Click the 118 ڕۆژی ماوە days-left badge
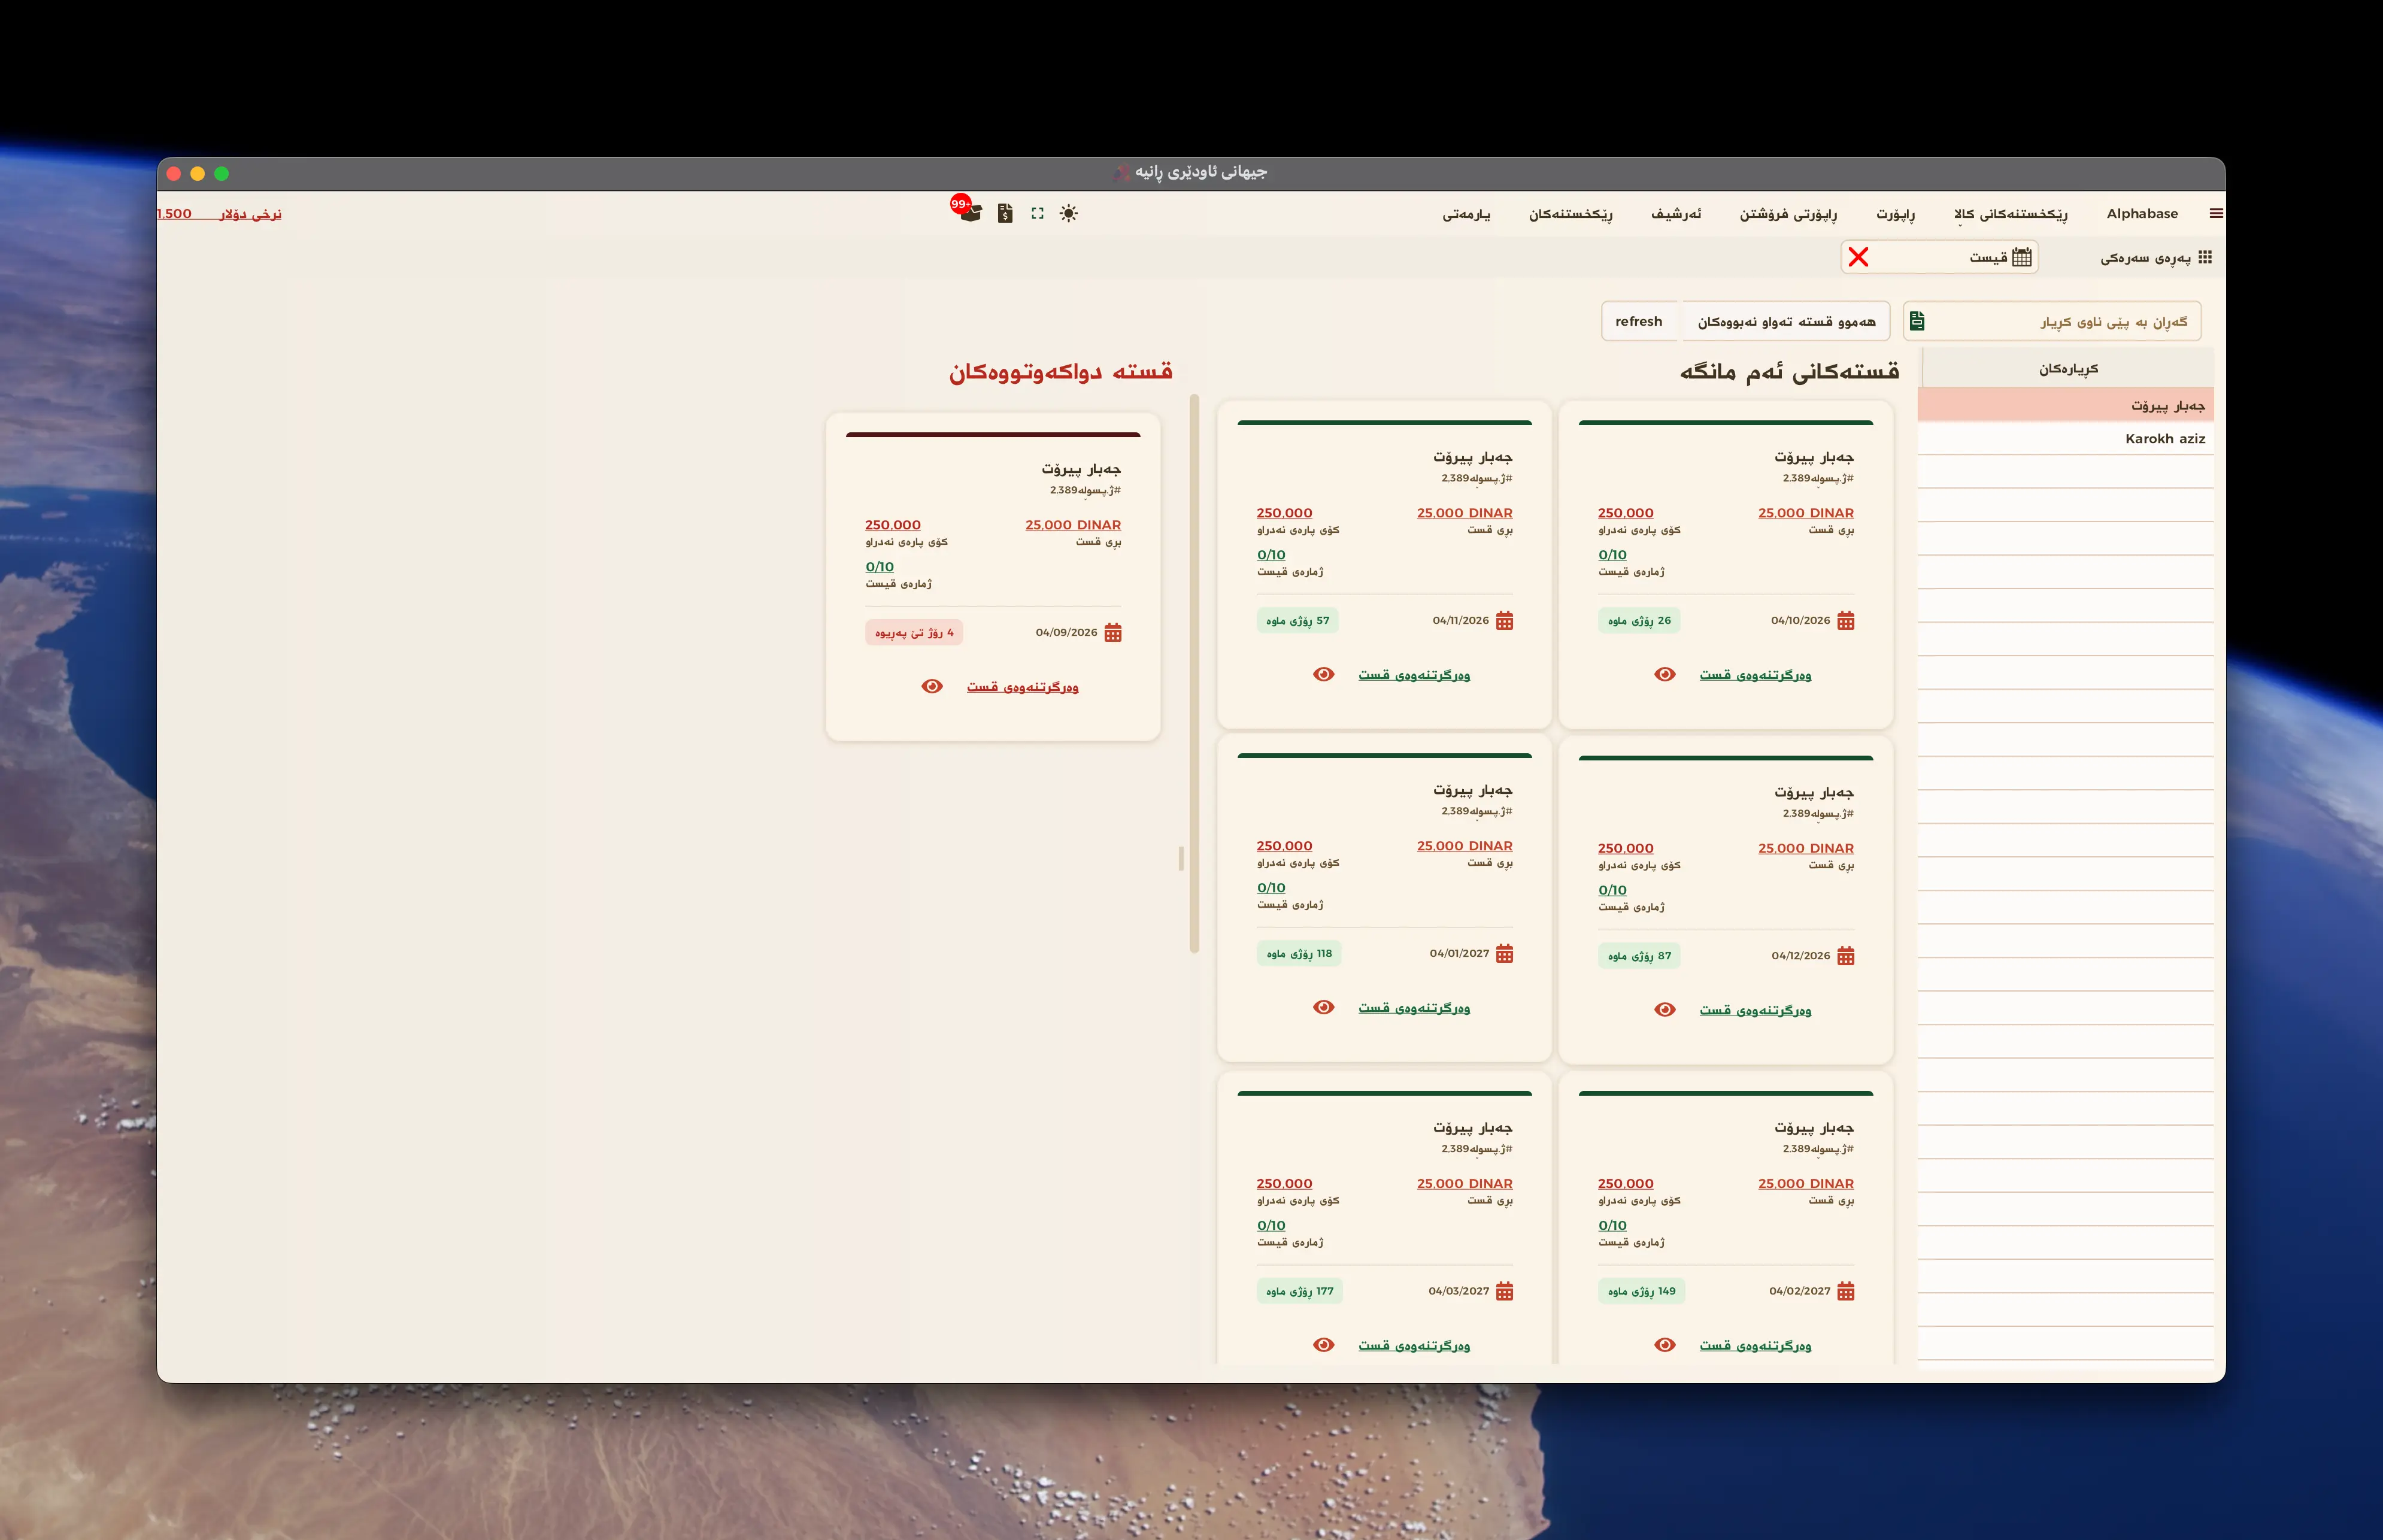This screenshot has height=1540, width=2383. [1299, 953]
